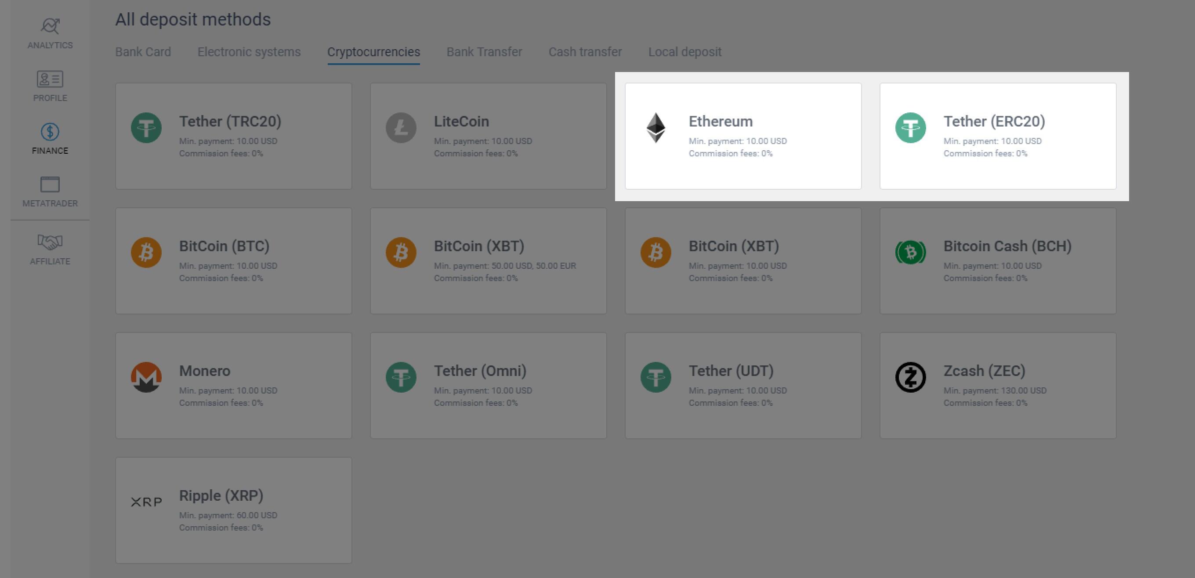Select the Ethereum deposit method
Viewport: 1195px width, 578px height.
point(742,137)
